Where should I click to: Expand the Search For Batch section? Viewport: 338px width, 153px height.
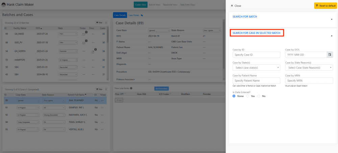pos(332,19)
